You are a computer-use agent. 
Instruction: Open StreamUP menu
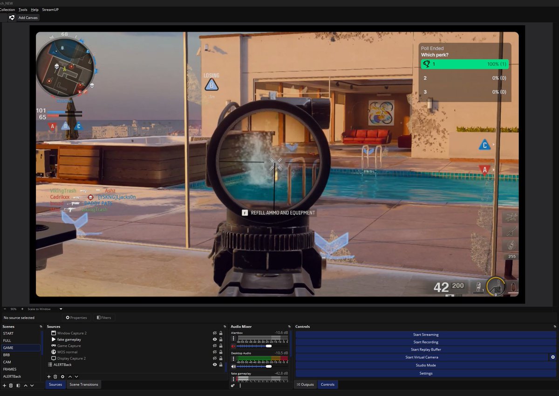point(50,9)
